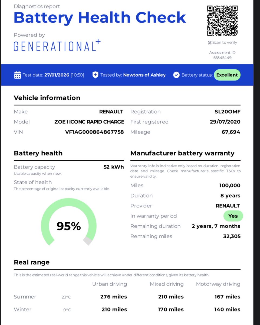Viewport: 260px width, 325px height.
Task: Click the checkmark icon beside Battery status
Action: pyautogui.click(x=176, y=75)
